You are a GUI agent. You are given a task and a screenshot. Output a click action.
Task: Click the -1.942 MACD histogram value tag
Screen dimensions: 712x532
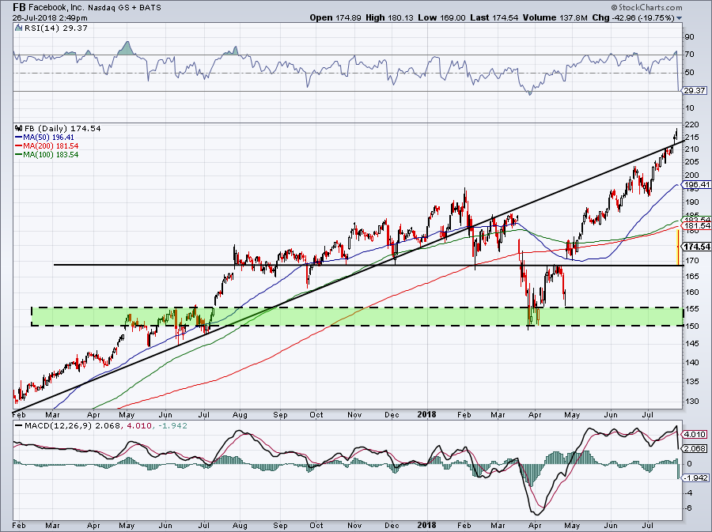[695, 478]
